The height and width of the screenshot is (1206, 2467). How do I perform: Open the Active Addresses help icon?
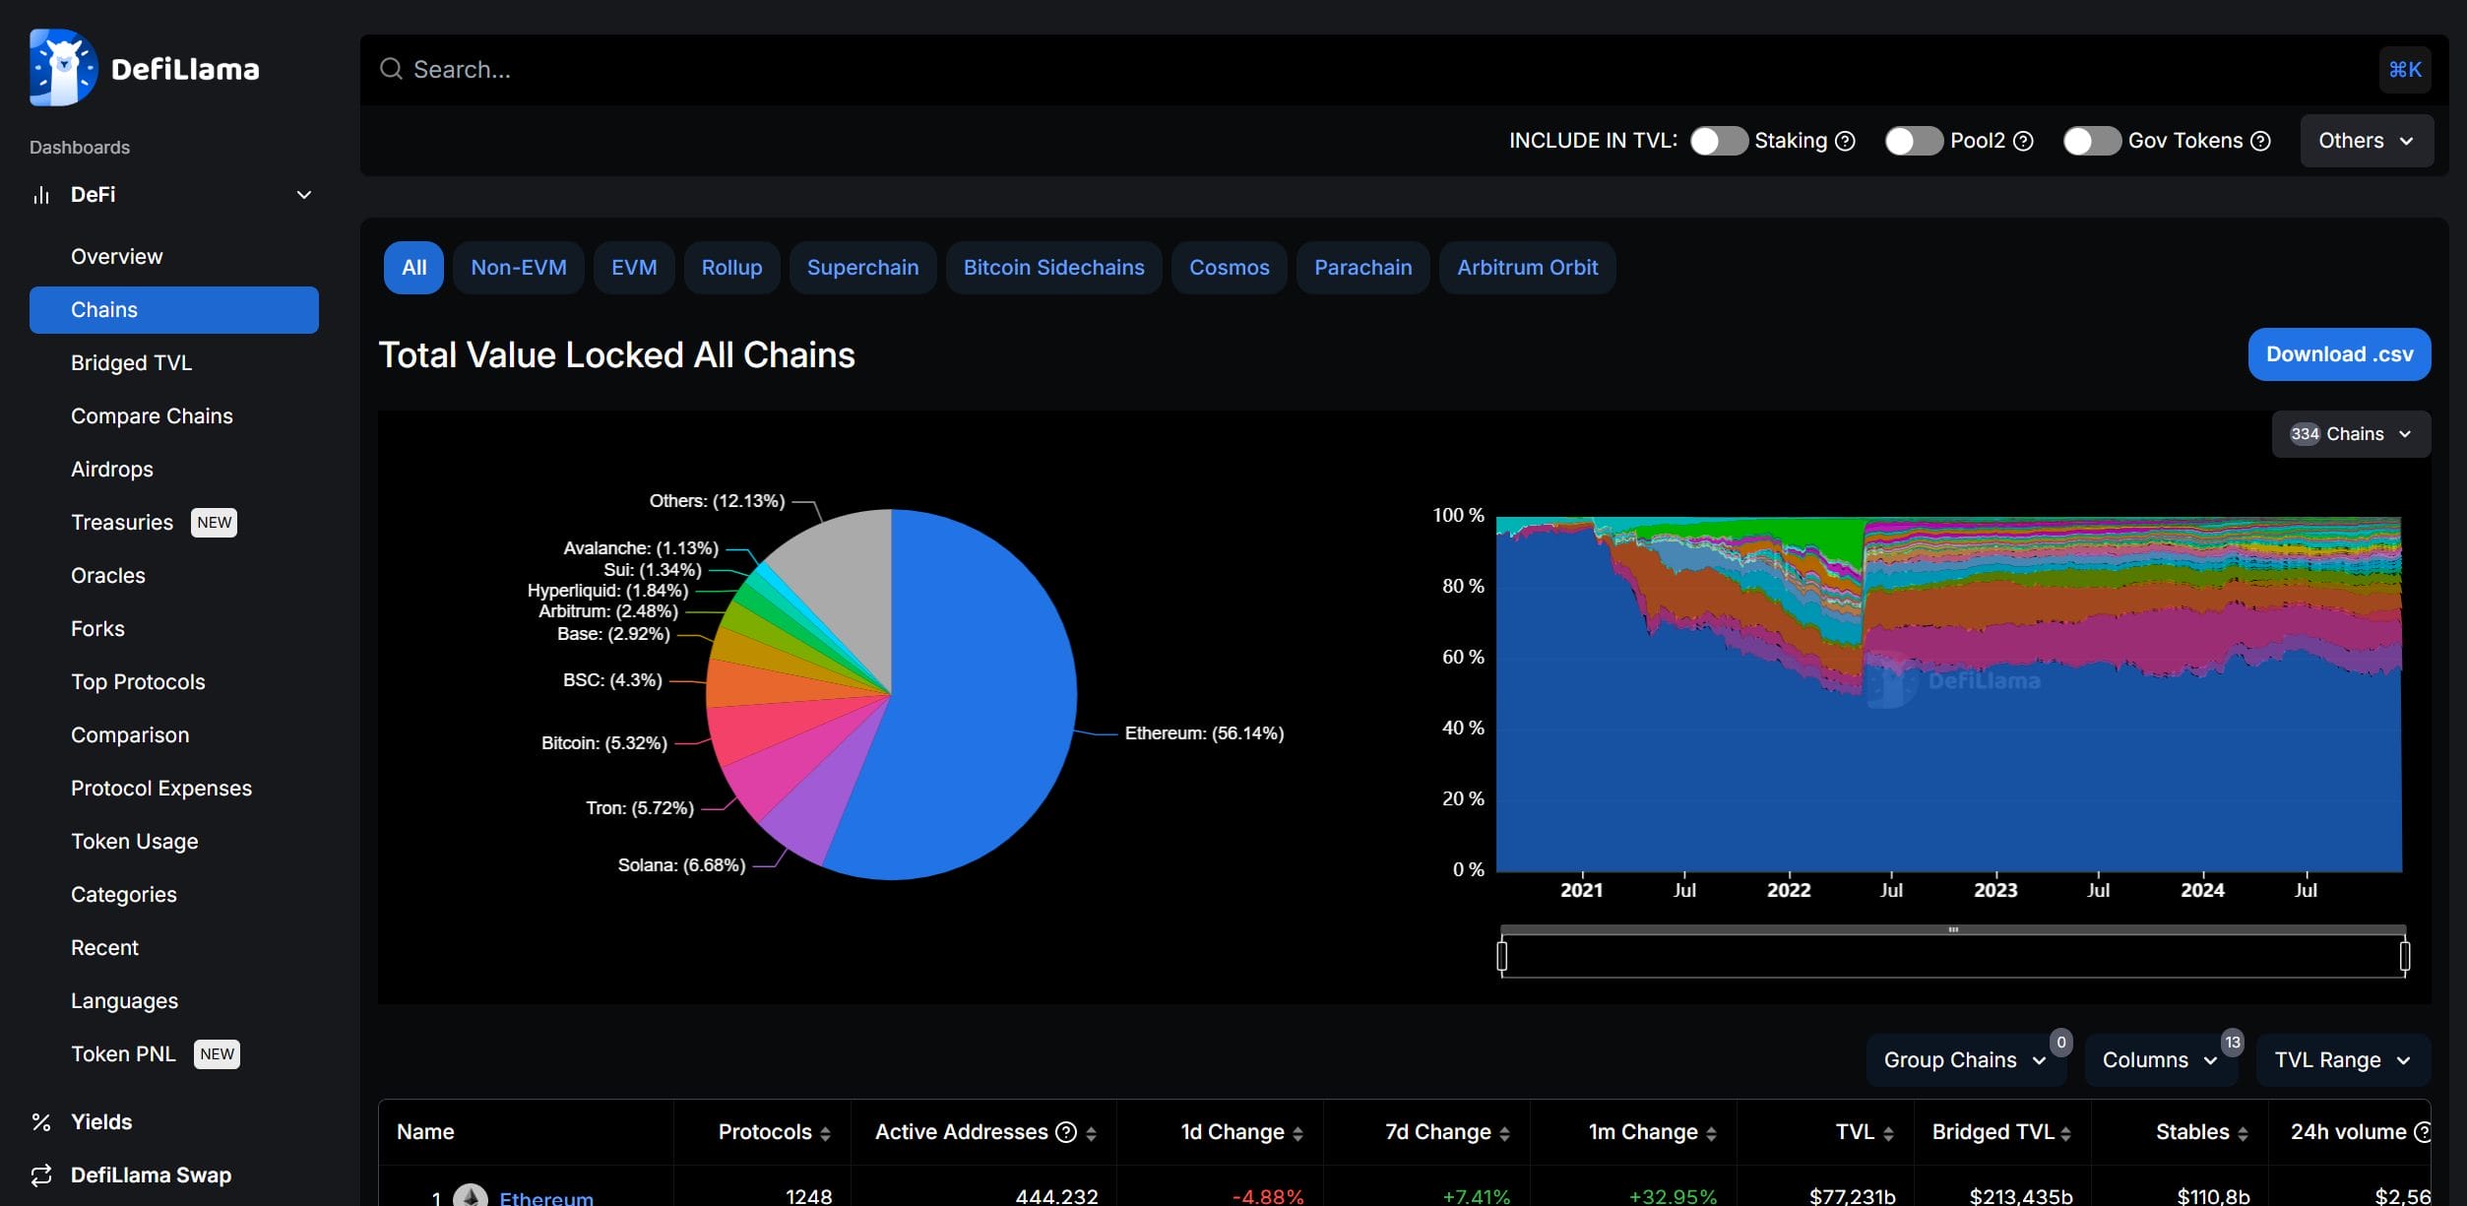click(x=1066, y=1132)
